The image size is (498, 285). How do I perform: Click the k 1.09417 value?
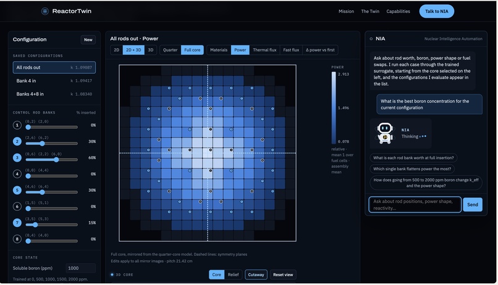pyautogui.click(x=82, y=81)
